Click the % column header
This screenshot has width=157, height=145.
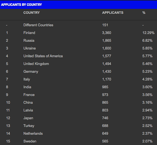pyautogui.click(x=144, y=13)
